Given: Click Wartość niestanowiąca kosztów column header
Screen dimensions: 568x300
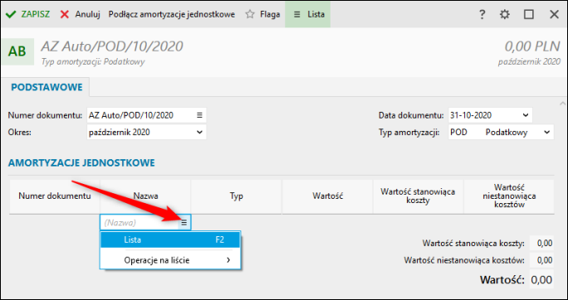Looking at the screenshot, I should [x=509, y=196].
